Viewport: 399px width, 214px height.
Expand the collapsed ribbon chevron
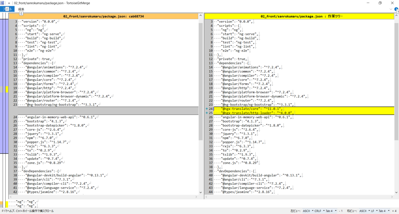pyautogui.click(x=391, y=9)
